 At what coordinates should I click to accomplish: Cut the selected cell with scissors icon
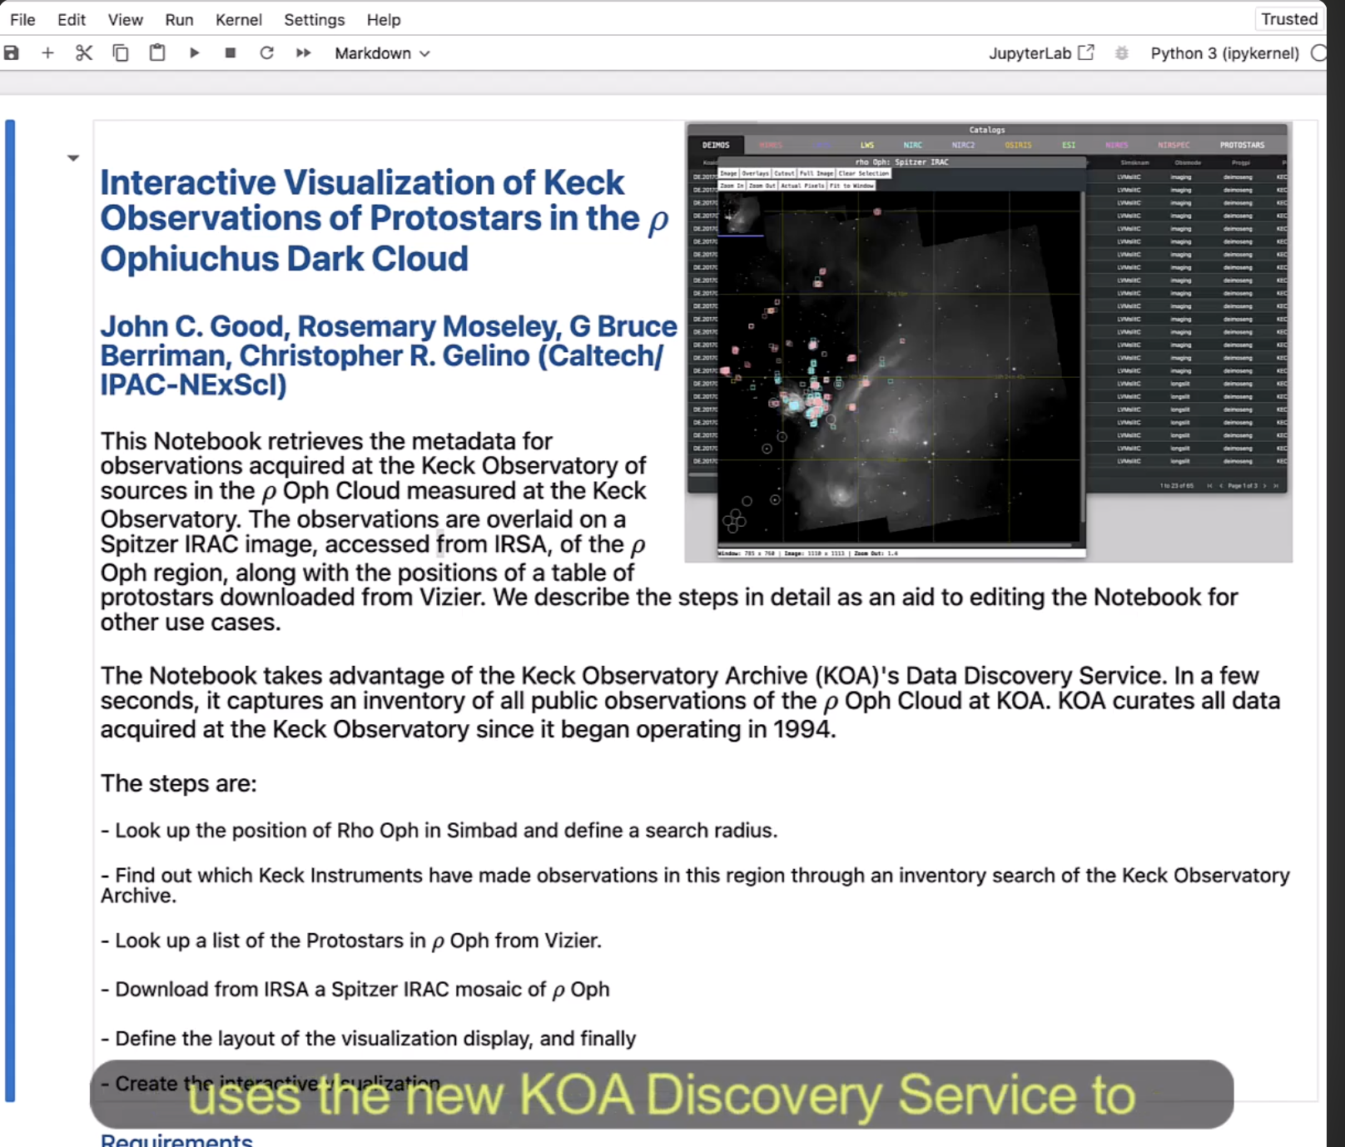tap(84, 53)
